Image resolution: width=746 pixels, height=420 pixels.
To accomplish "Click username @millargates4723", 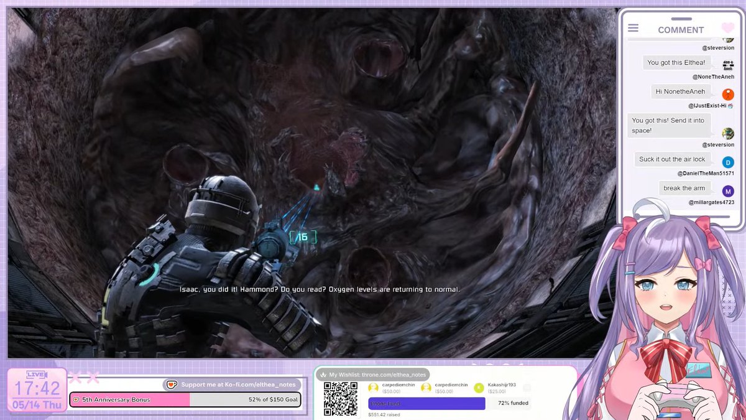I will pos(711,202).
